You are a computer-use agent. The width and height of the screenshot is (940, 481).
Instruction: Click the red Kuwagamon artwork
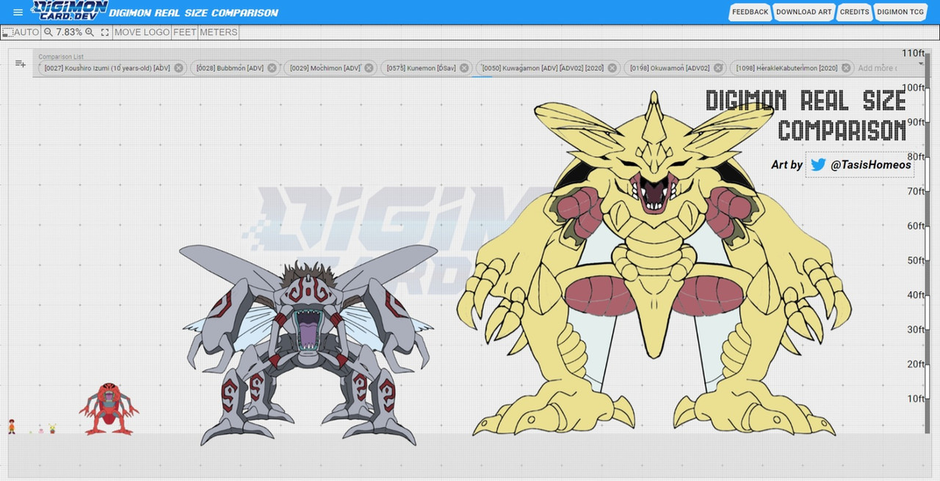point(109,408)
